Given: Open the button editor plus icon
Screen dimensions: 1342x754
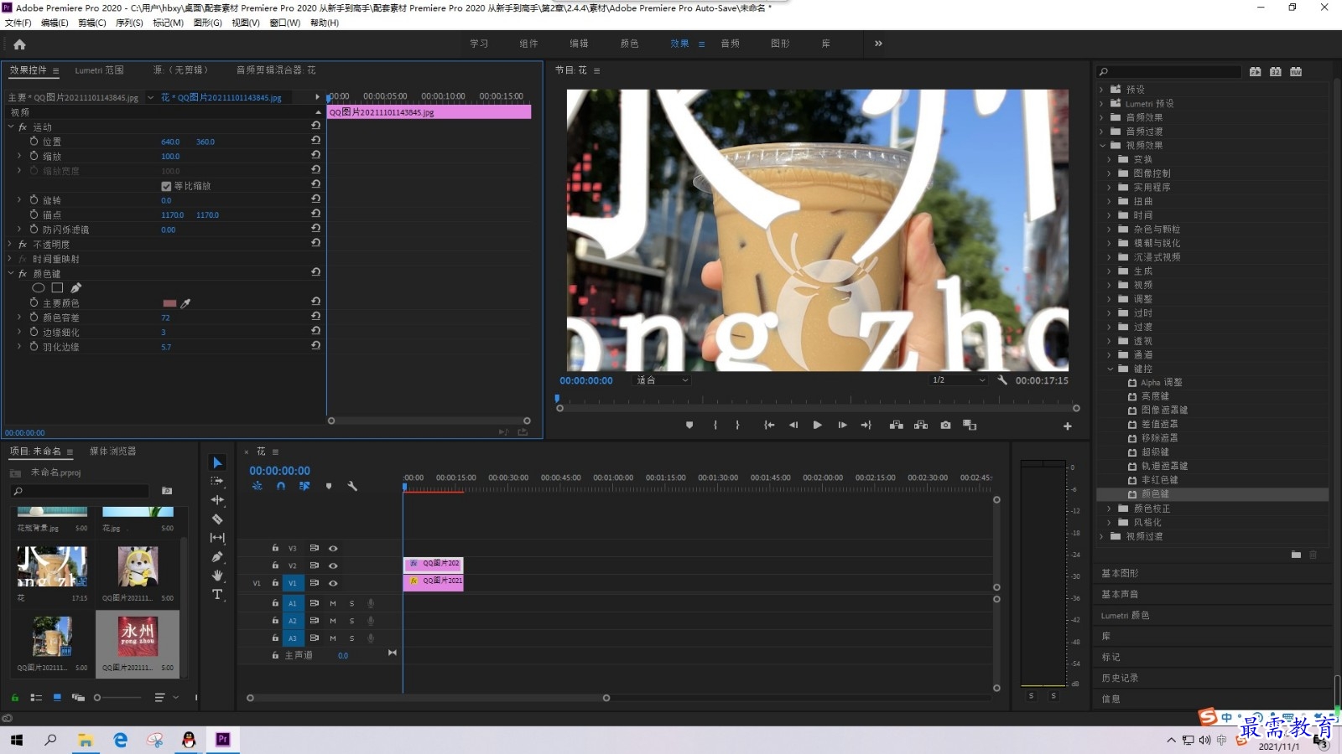Looking at the screenshot, I should pos(1068,426).
